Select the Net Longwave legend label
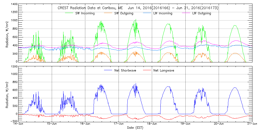 (x=163, y=70)
